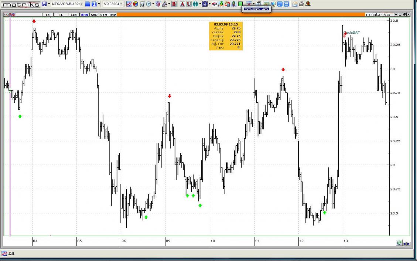Click the blue floppy disk save icon

[x=44, y=4]
